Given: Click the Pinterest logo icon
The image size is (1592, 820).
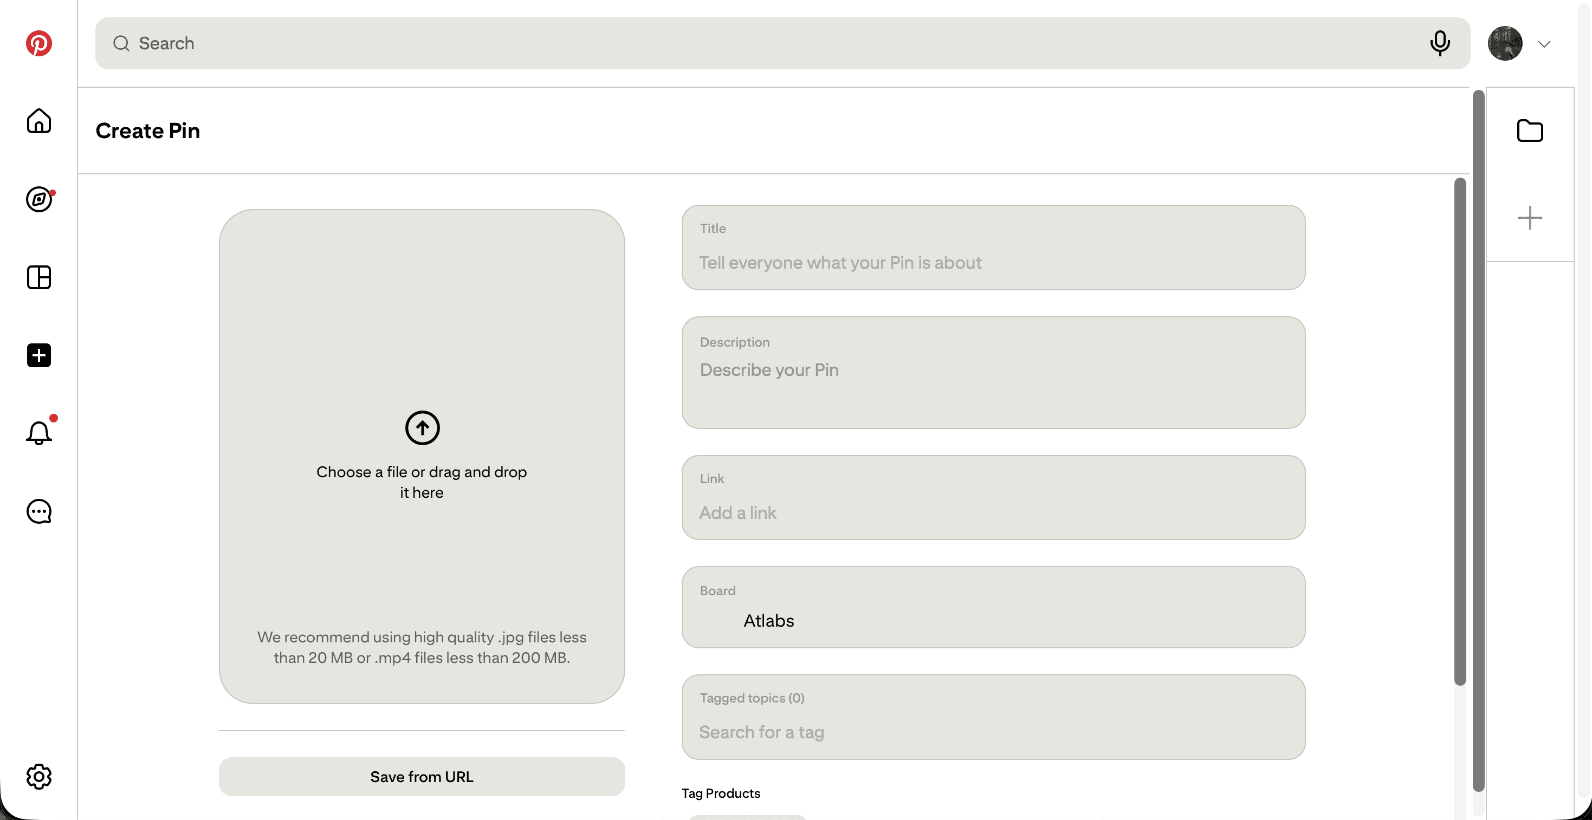Looking at the screenshot, I should [38, 43].
